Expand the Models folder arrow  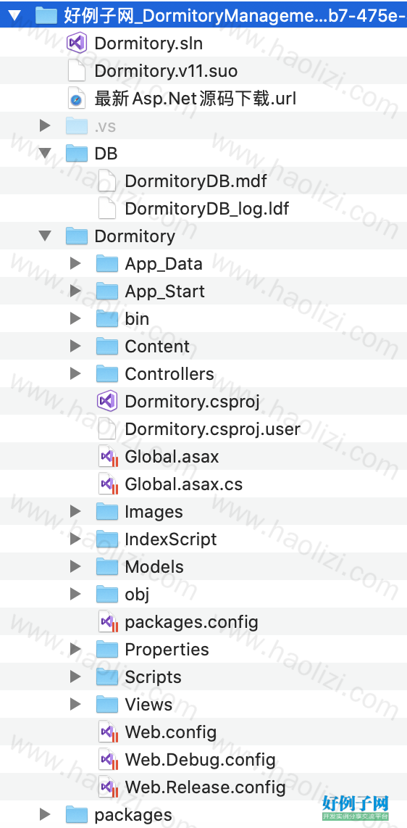point(75,566)
